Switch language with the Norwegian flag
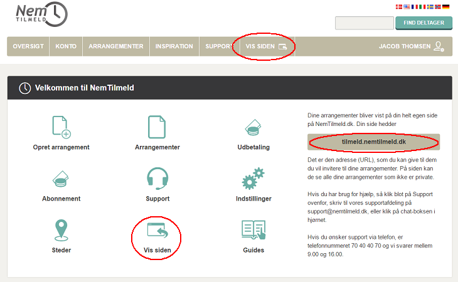This screenshot has width=458, height=282. [437, 7]
